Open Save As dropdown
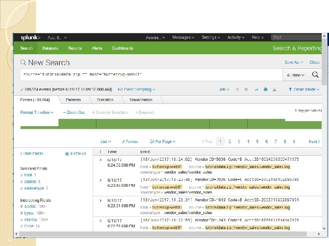The image size is (329, 246). pos(294,62)
